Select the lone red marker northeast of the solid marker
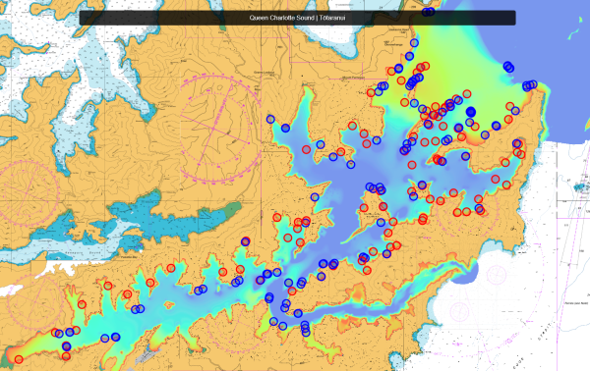Image resolution: width=590 pixels, height=371 pixels. 509,106
